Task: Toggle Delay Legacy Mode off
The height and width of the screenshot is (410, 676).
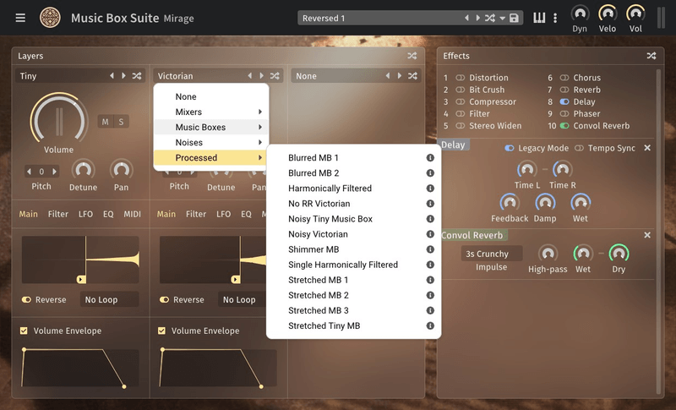Action: (x=510, y=148)
